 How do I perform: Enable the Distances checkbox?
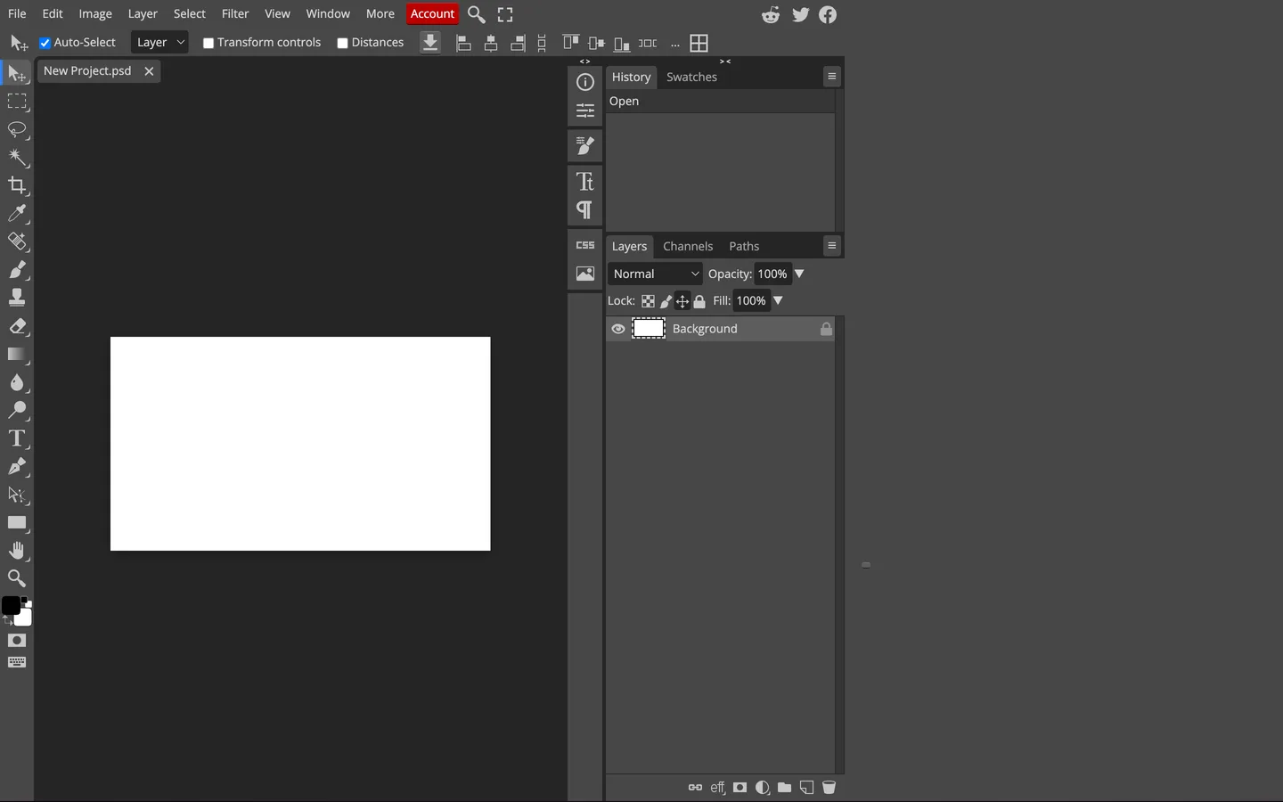point(343,43)
